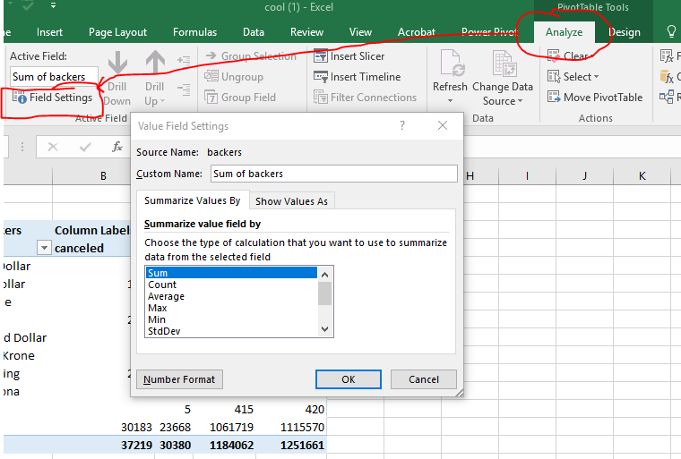This screenshot has width=681, height=459.
Task: Click the Number Format button
Action: point(179,379)
